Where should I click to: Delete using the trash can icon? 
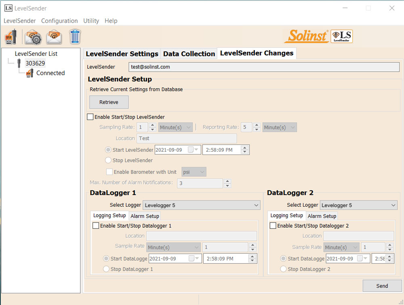pyautogui.click(x=75, y=36)
